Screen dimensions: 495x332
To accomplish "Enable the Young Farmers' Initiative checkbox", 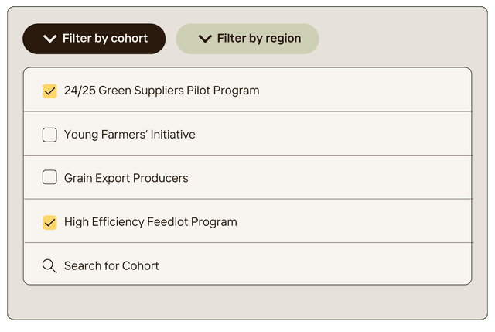I will coord(49,135).
